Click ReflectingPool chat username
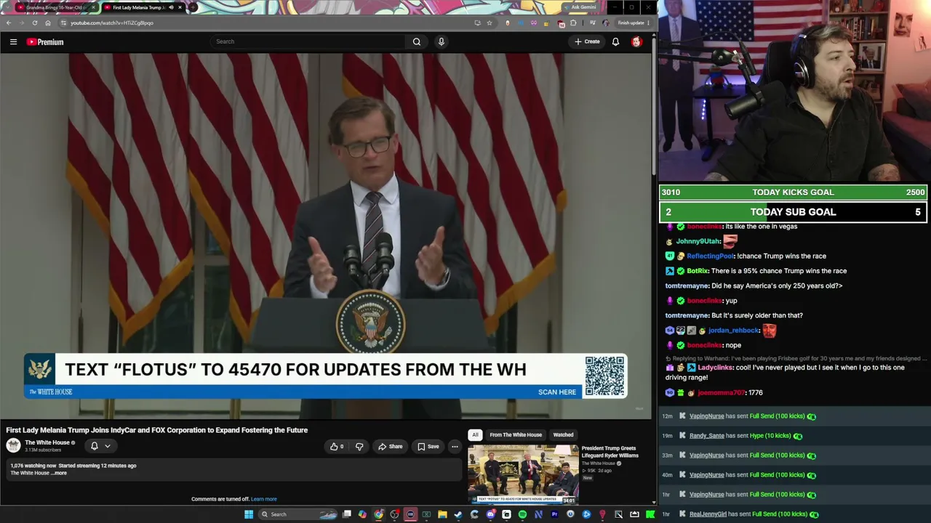Viewport: 931px width, 523px height. [x=710, y=256]
